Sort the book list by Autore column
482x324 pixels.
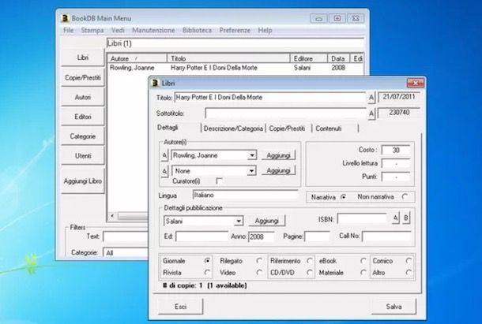[137, 58]
